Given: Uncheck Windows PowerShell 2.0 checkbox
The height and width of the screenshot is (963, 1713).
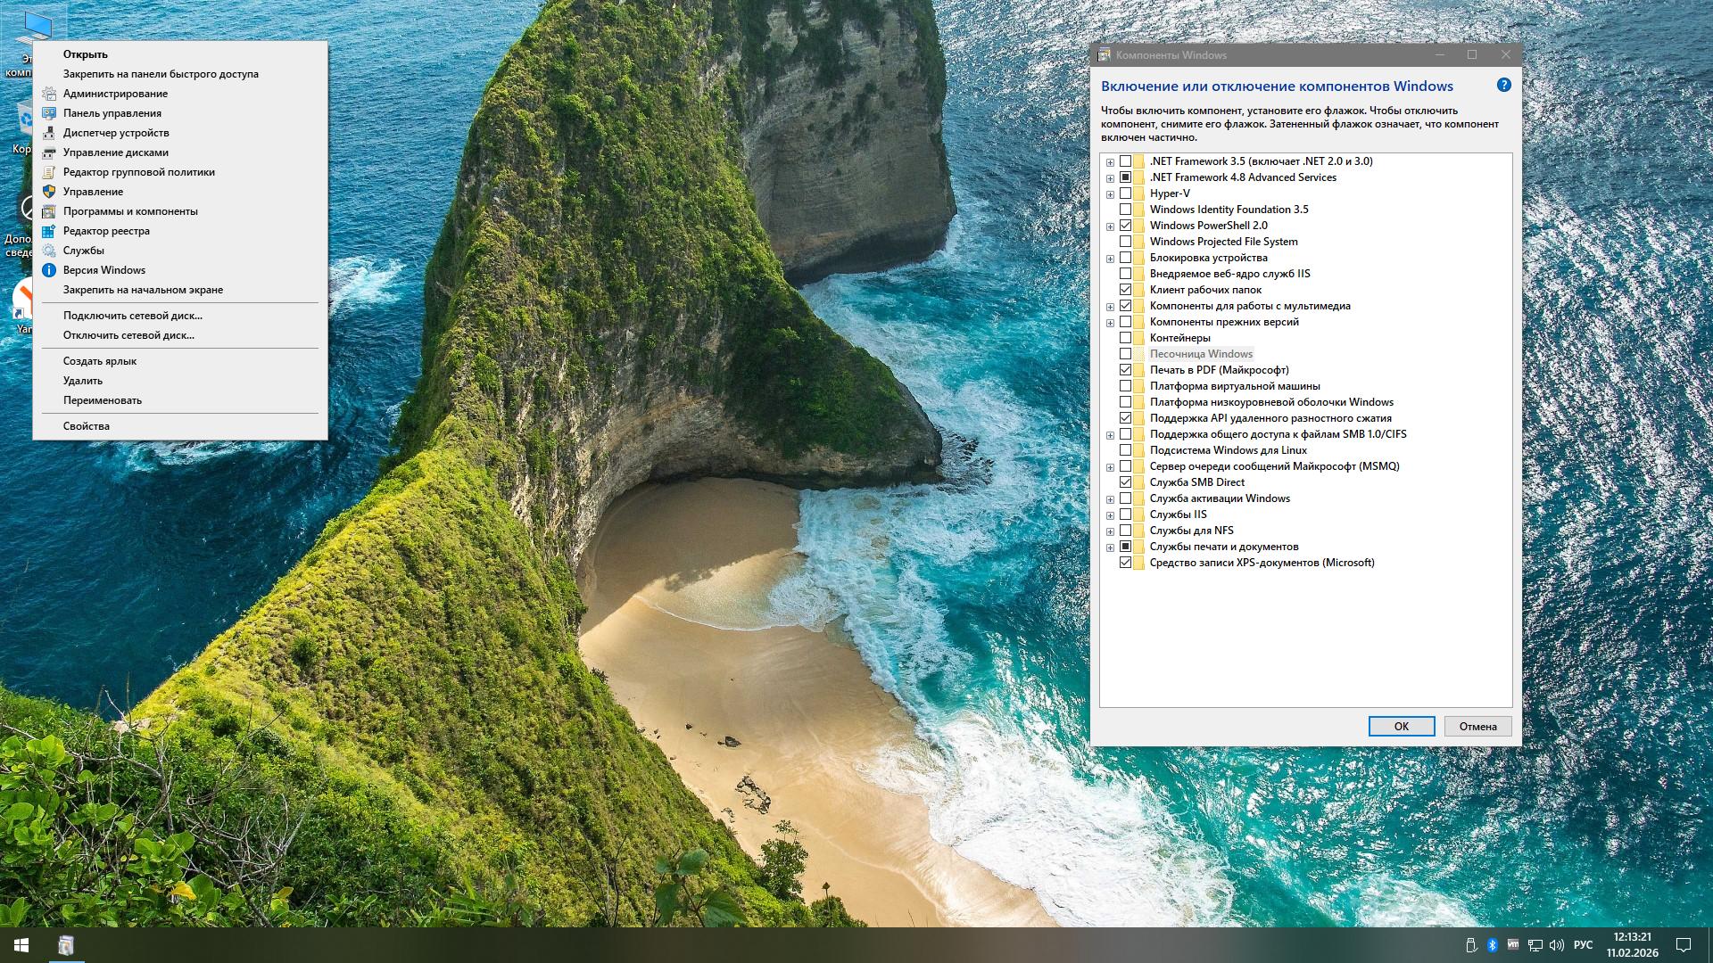Looking at the screenshot, I should pos(1125,226).
